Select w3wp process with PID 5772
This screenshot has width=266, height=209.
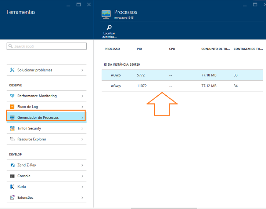(182, 75)
